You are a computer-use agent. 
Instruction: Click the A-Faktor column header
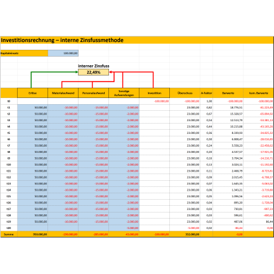[x=206, y=93]
